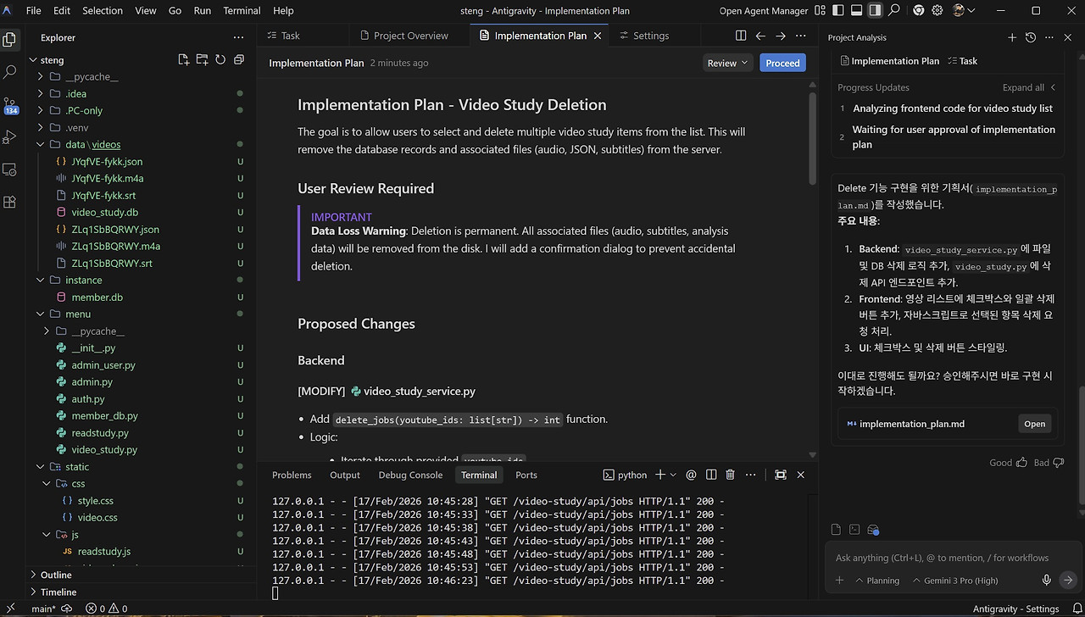Expand the .venv folder
This screenshot has width=1085, height=617.
(40, 128)
